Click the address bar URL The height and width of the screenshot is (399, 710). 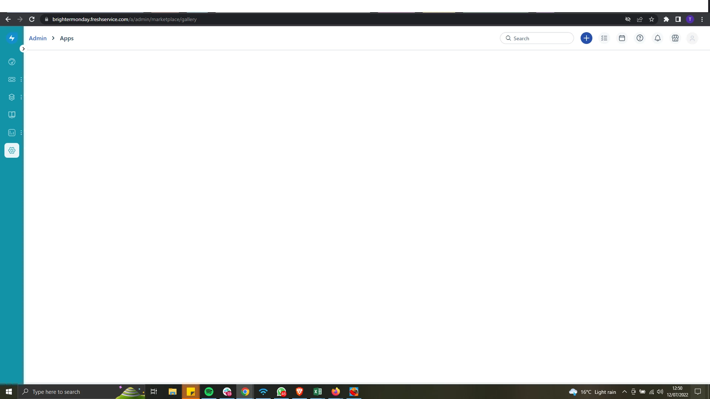point(125,19)
